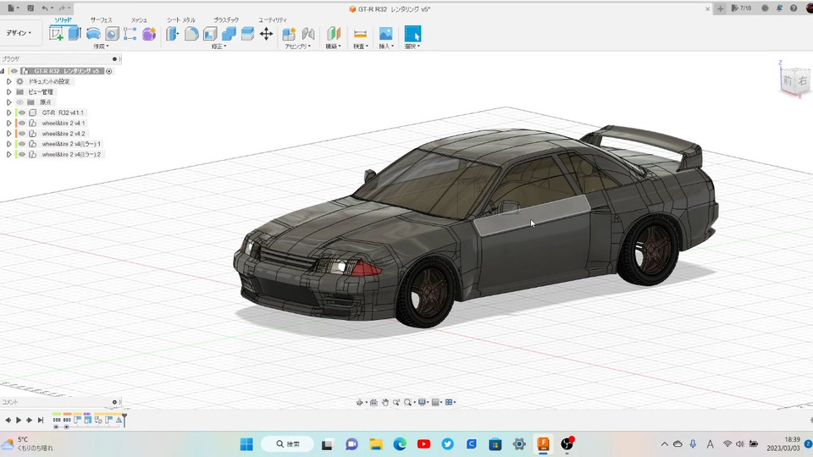Switch to the ソリッド tab

click(x=64, y=19)
